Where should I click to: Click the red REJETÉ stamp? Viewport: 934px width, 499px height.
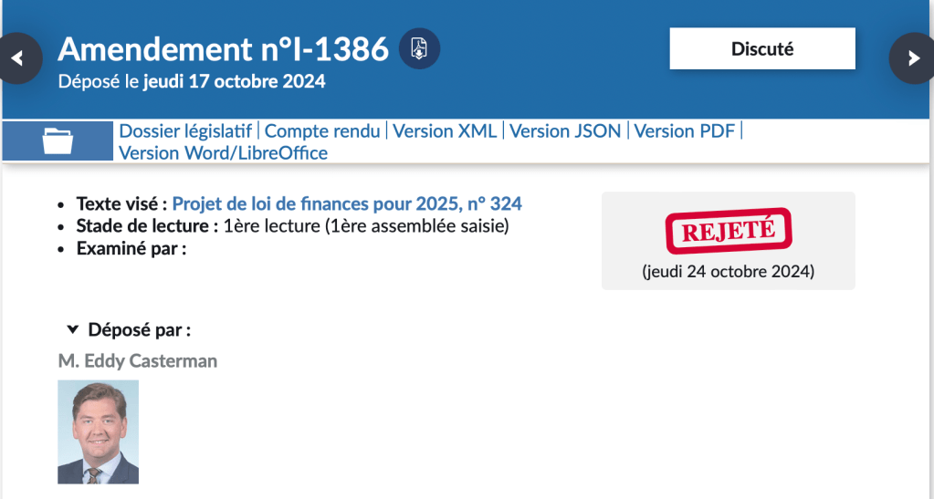click(x=728, y=232)
